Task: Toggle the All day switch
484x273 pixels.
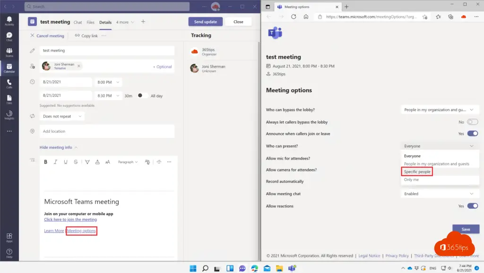Action: coord(142,96)
